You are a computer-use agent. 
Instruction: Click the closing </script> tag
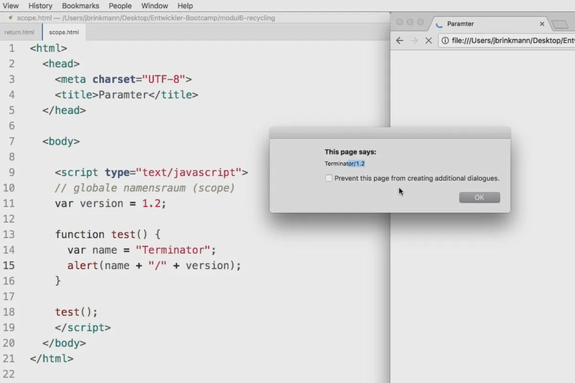coord(82,328)
